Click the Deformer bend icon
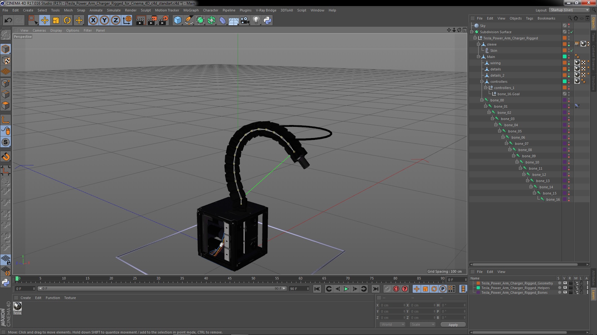Viewport: 597px width, 335px height. pos(223,20)
